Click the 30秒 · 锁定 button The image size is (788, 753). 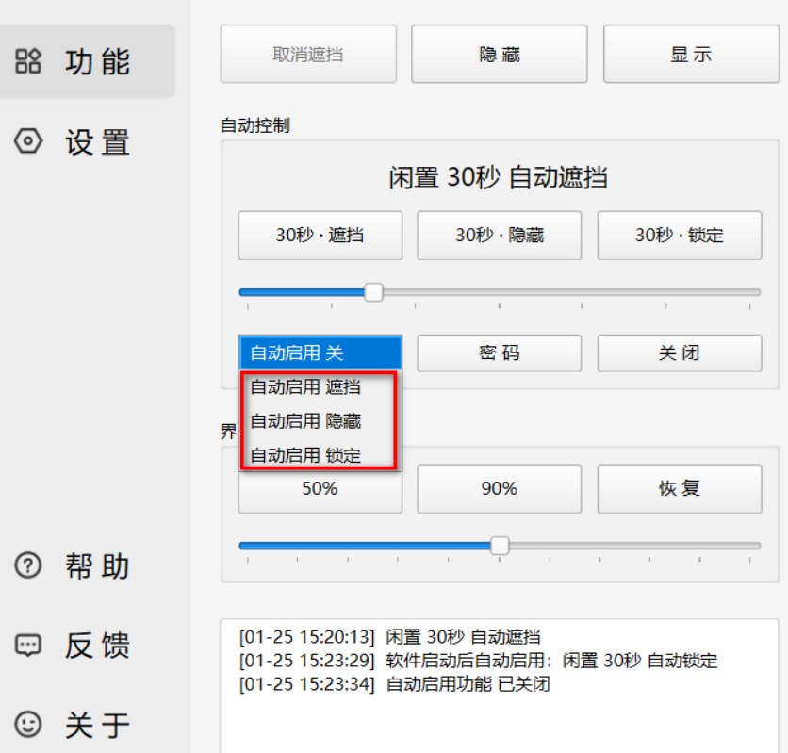pos(679,235)
